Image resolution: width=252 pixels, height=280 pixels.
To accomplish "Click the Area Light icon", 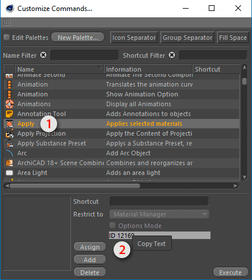I will point(9,173).
